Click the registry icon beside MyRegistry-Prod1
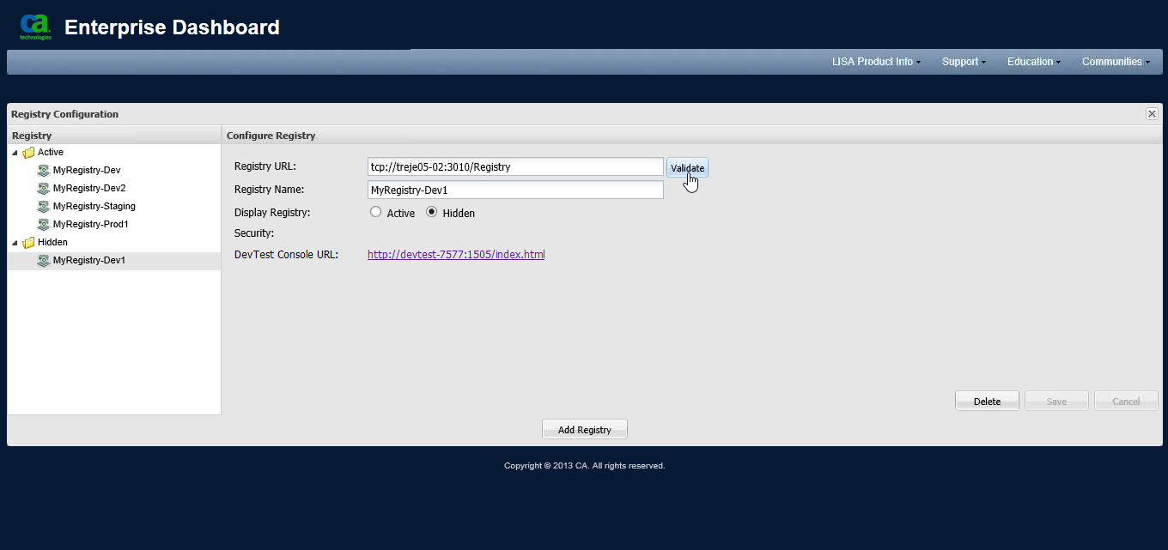The width and height of the screenshot is (1168, 550). pyautogui.click(x=43, y=224)
